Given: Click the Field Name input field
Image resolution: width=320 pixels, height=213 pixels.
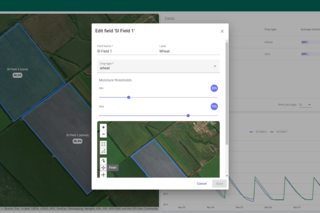Looking at the screenshot, I should 126,52.
